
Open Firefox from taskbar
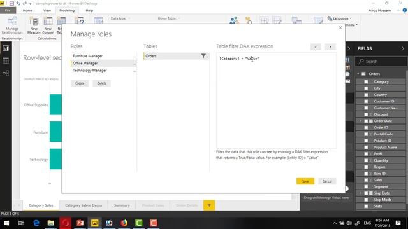click(x=124, y=223)
